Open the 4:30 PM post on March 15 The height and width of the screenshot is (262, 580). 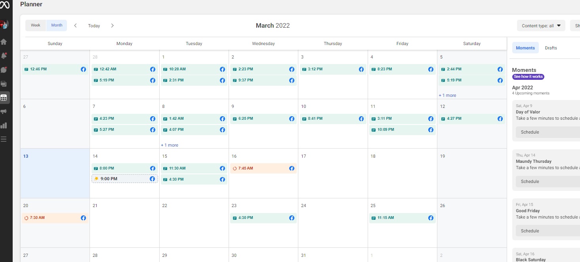click(x=194, y=179)
